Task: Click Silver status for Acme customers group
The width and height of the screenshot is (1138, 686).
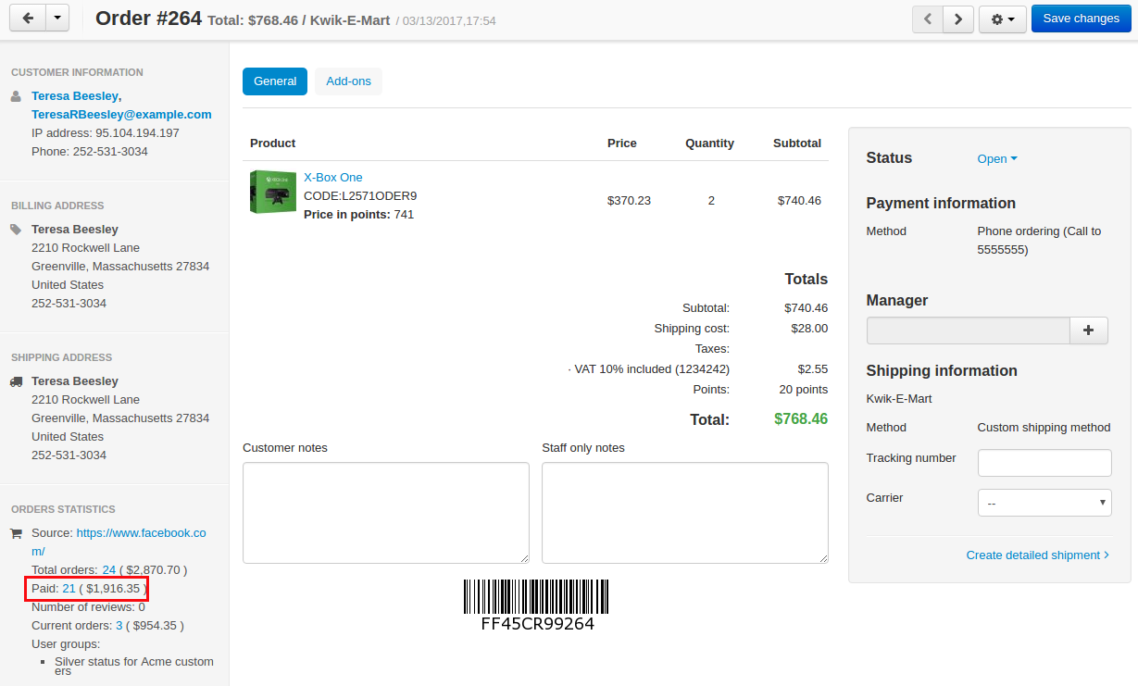Action: click(134, 667)
